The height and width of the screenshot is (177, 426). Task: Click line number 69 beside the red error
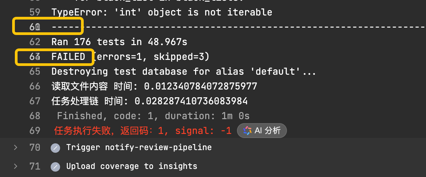click(x=35, y=131)
